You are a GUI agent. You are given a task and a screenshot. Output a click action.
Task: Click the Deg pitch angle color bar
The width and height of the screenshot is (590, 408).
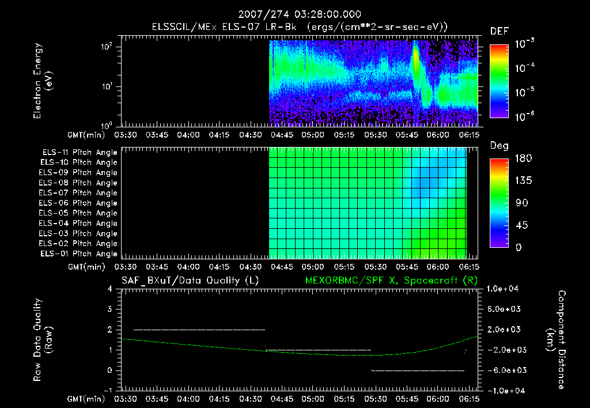point(499,203)
